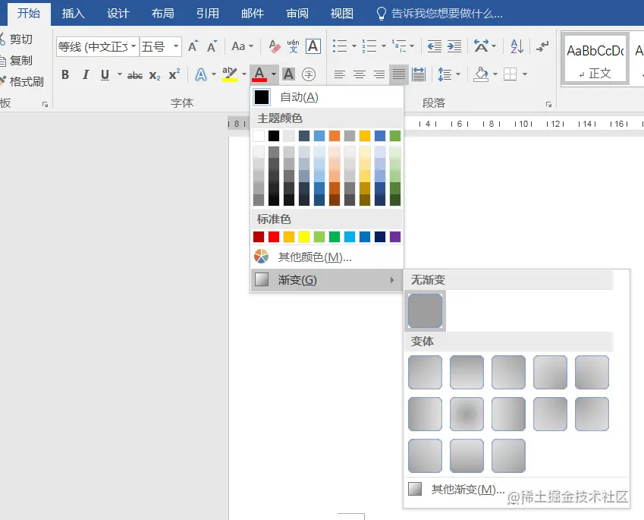Apply superscript formatting
Viewport: 644px width, 520px height.
pos(174,74)
